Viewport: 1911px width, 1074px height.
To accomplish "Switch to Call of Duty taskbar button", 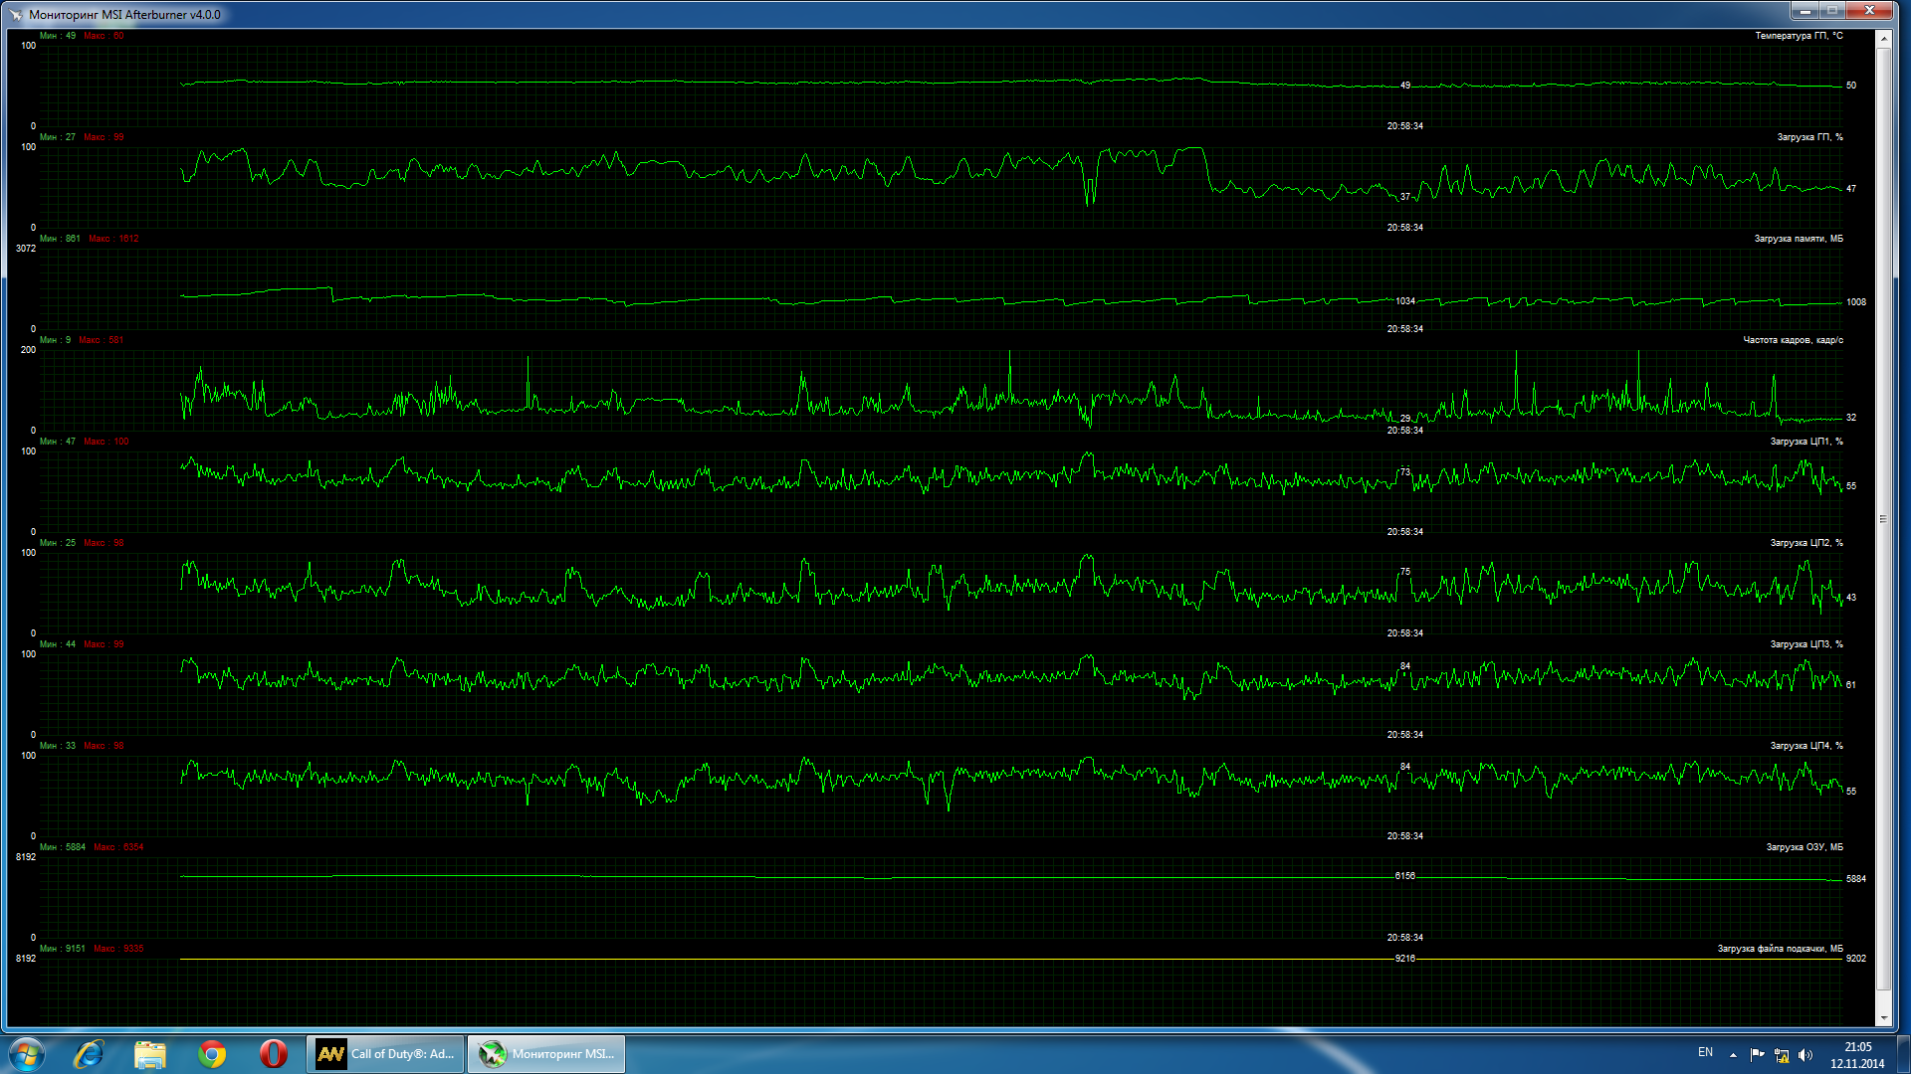I will 385,1053.
